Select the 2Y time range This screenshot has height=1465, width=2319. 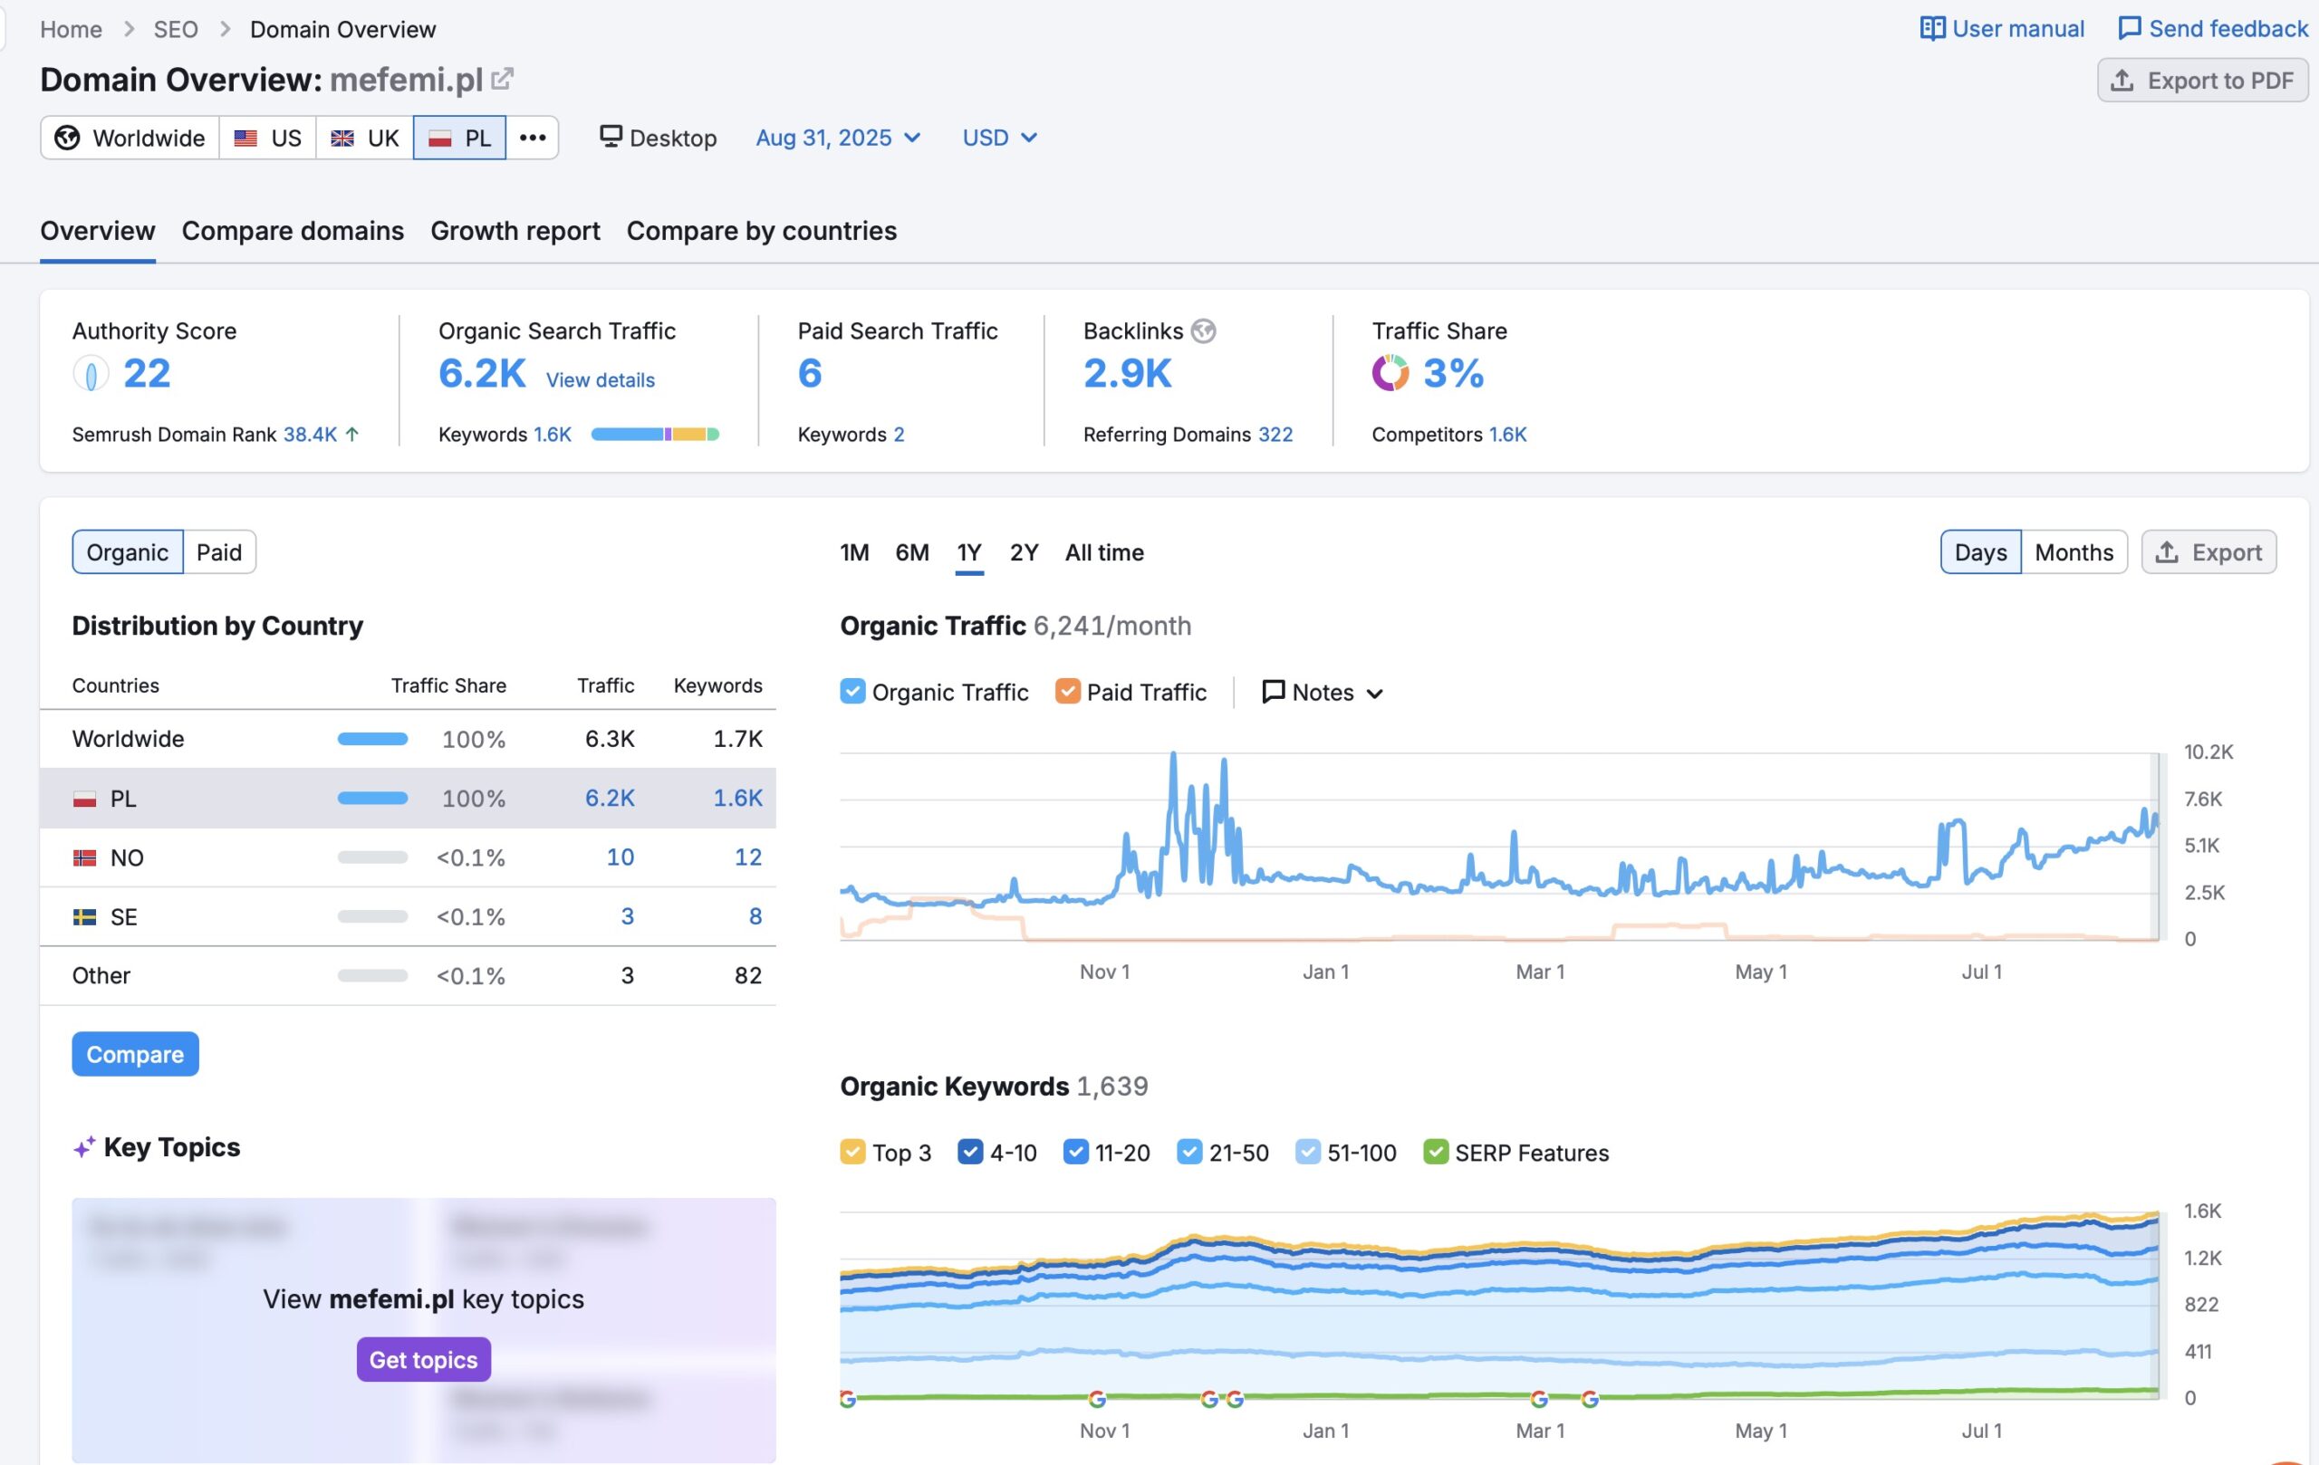tap(1024, 552)
